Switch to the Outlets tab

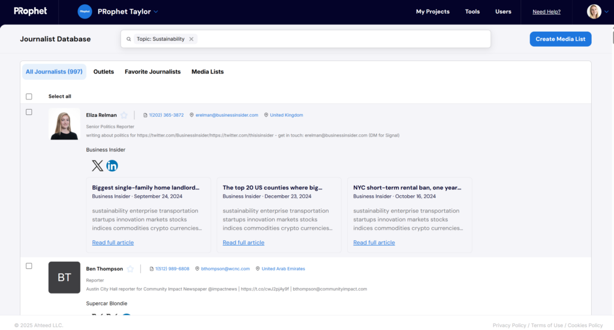[103, 71]
